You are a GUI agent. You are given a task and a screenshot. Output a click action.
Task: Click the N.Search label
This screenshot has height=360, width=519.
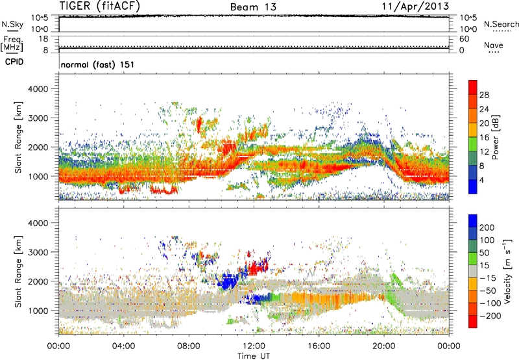pyautogui.click(x=501, y=24)
